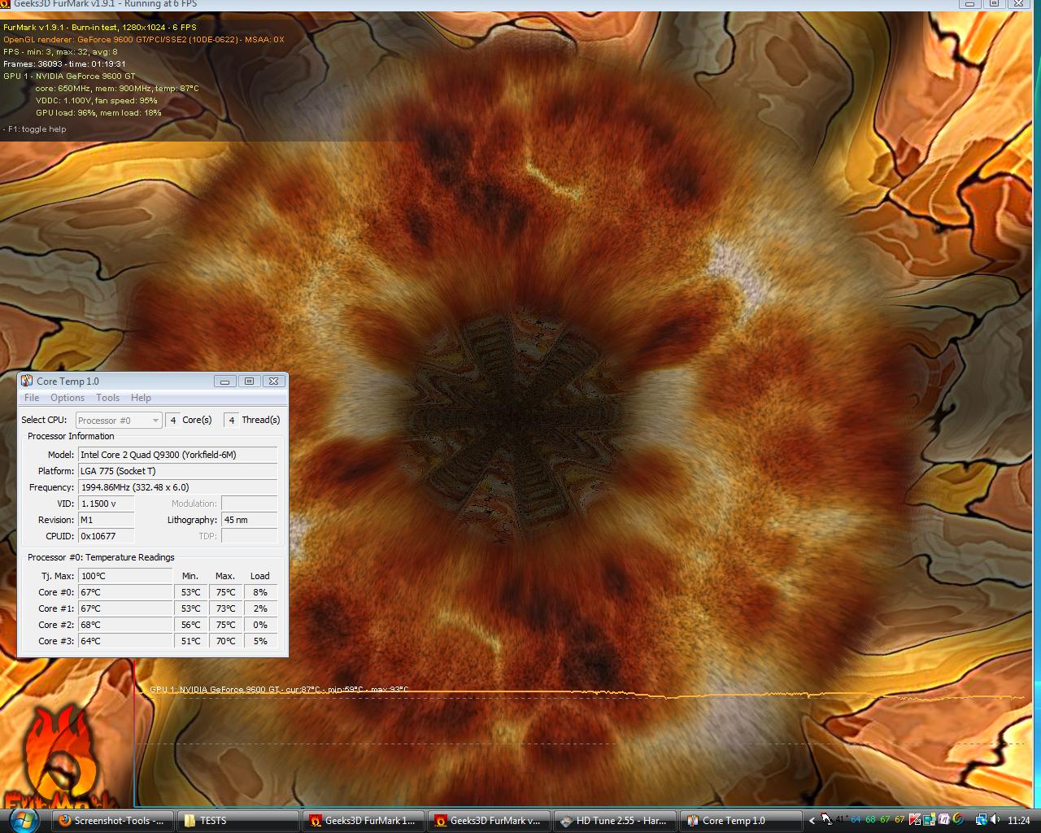Click the empty Modulation field
This screenshot has height=833, width=1041.
250,504
